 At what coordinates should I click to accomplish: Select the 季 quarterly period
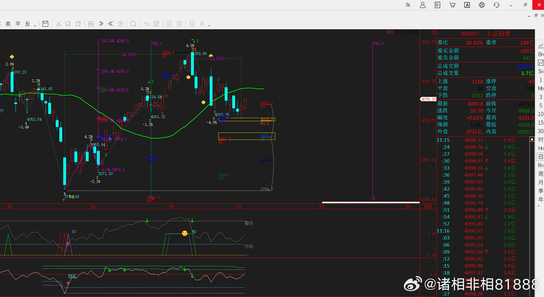point(541,191)
